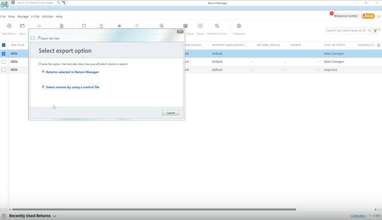
Task: Click the Customize gear icon
Action: [x=239, y=26]
